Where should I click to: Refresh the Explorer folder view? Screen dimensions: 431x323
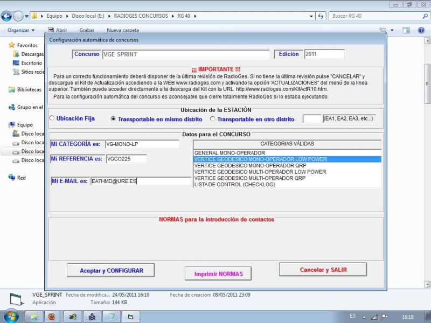click(x=321, y=16)
